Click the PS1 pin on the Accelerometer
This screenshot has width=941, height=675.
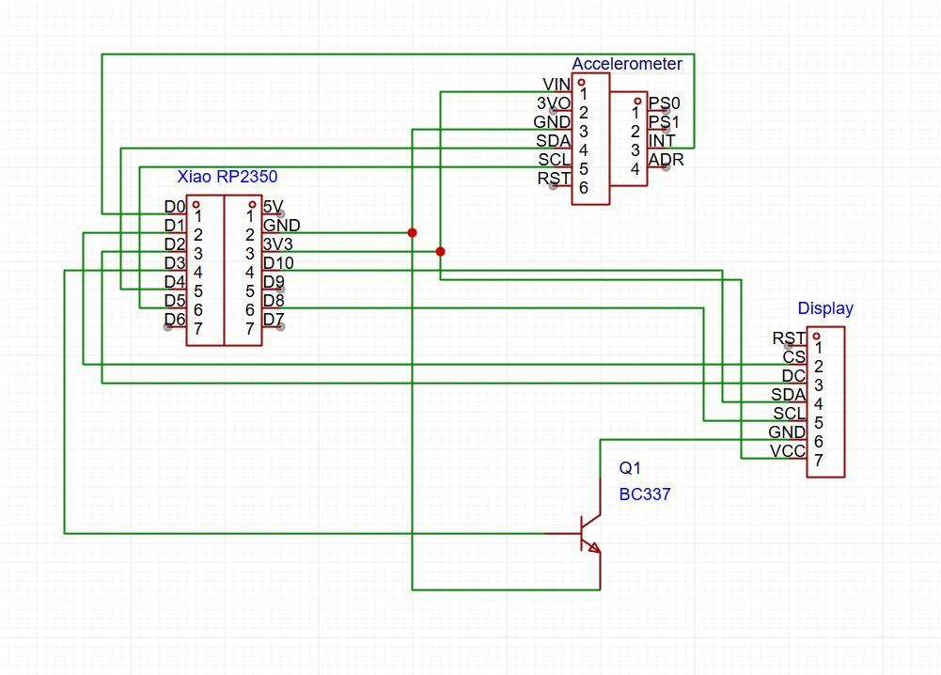pos(665,122)
